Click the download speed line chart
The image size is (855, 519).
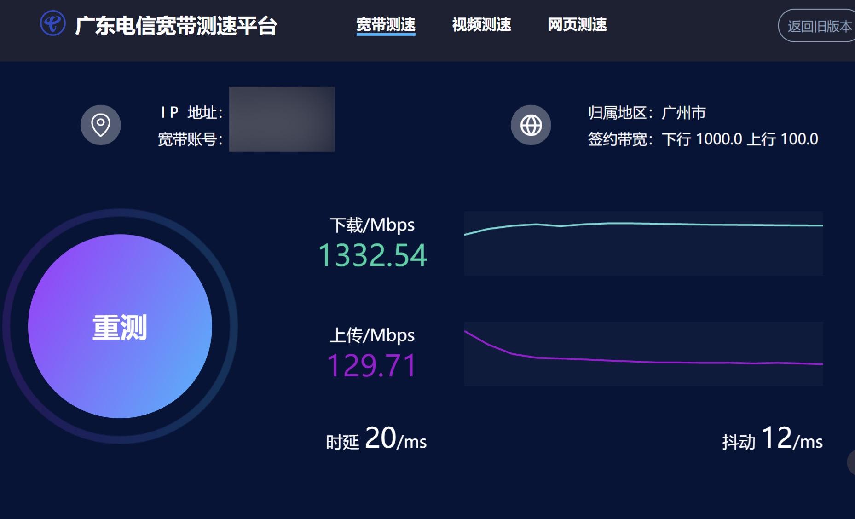643,243
